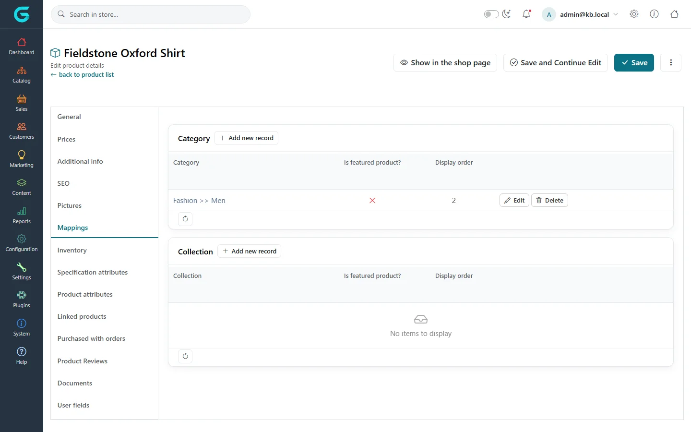Follow the back to product list link
This screenshot has width=691, height=432.
click(x=82, y=74)
